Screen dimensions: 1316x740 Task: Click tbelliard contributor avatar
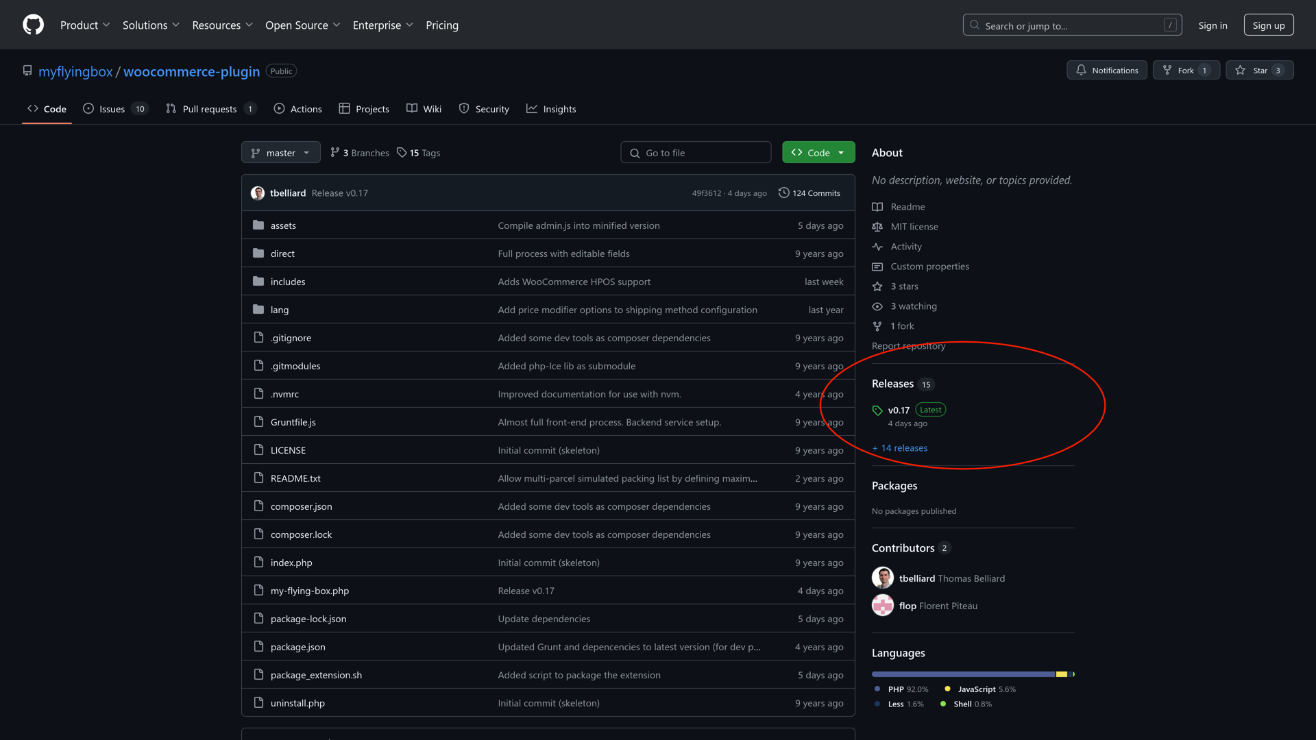pyautogui.click(x=883, y=578)
